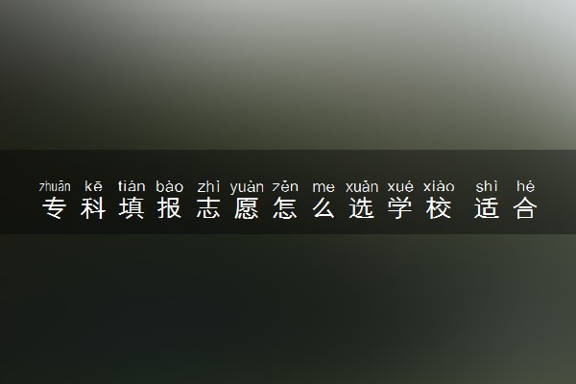Image resolution: width=576 pixels, height=384 pixels.
Task: Select the character 愿
Action: click(x=247, y=208)
